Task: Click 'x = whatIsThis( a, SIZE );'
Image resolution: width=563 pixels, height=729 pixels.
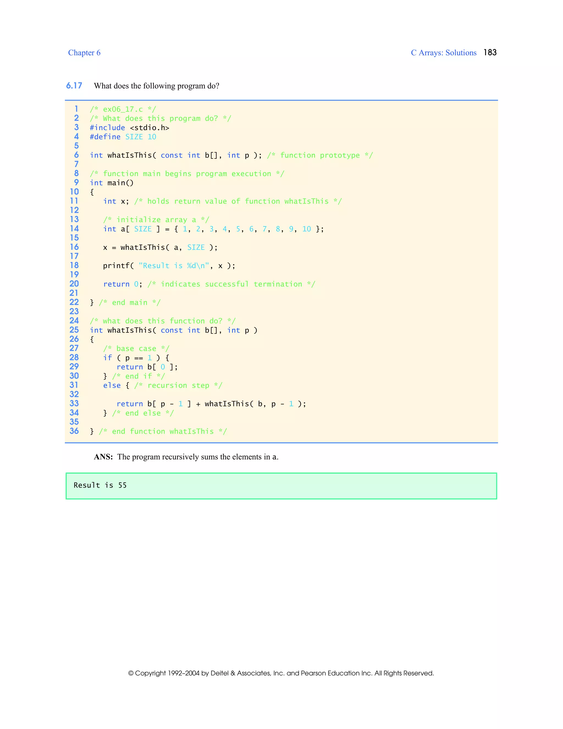Action: pos(160,247)
